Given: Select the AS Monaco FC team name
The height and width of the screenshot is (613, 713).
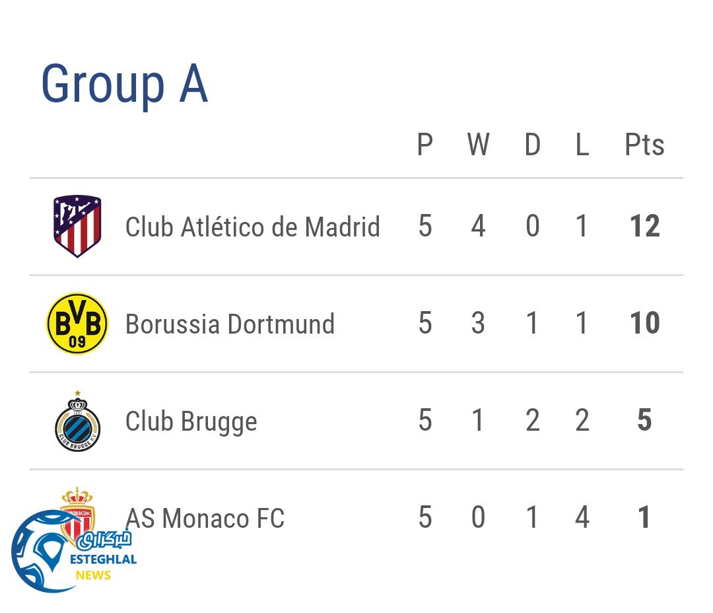Looking at the screenshot, I should (x=205, y=519).
